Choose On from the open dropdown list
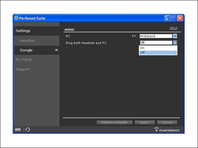Image resolution: width=198 pixels, height=148 pixels. 158,48
